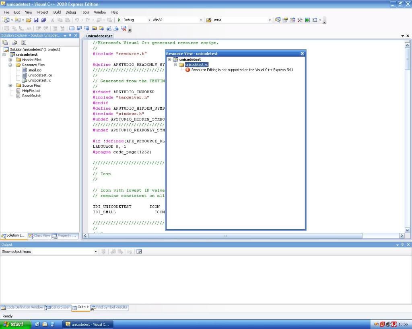412x329 pixels.
Task: Expand the Header Files folder node
Action: 10,60
